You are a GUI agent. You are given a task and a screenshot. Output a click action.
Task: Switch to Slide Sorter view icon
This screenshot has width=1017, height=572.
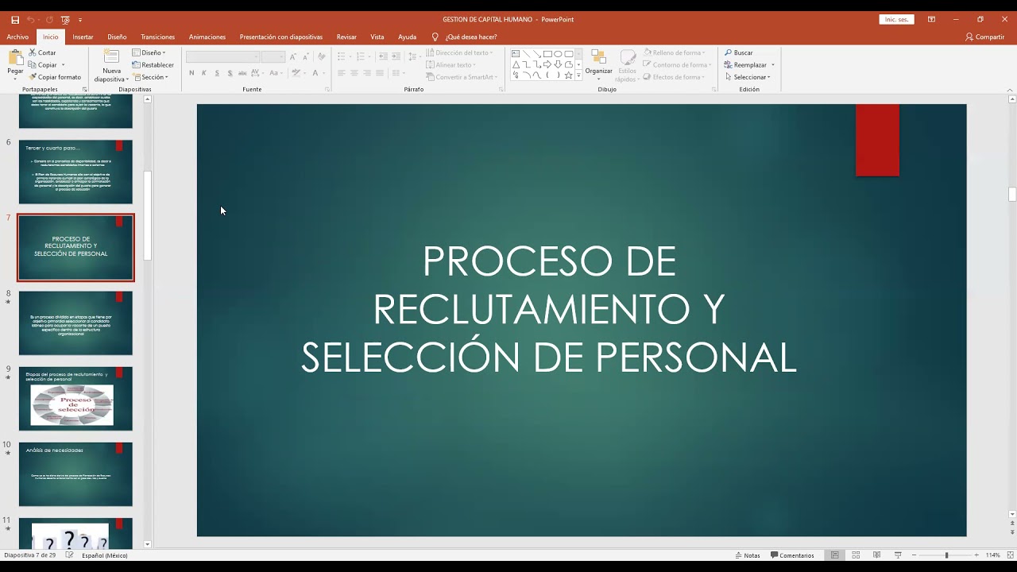pos(856,555)
